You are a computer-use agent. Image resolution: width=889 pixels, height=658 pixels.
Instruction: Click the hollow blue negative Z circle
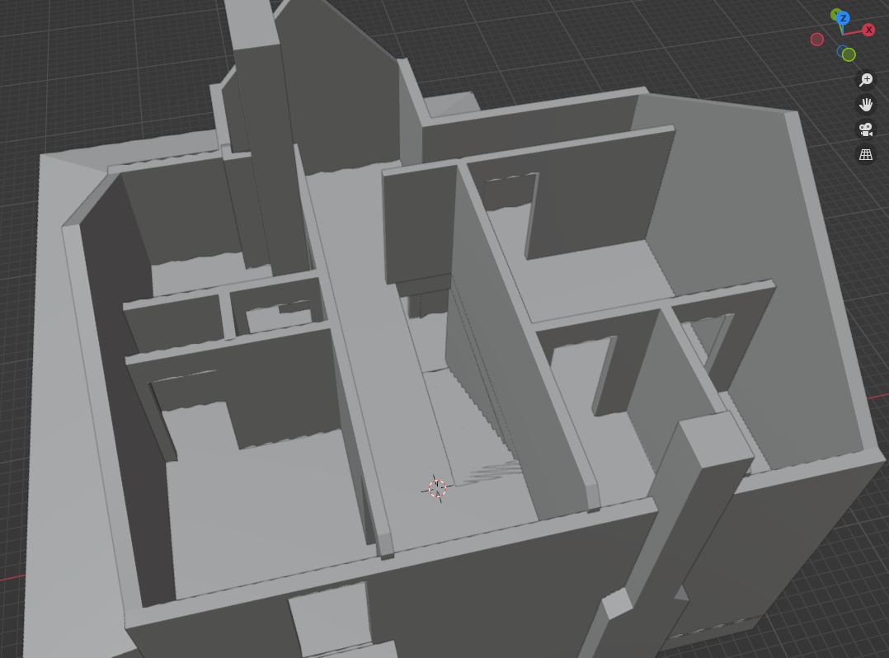point(842,51)
